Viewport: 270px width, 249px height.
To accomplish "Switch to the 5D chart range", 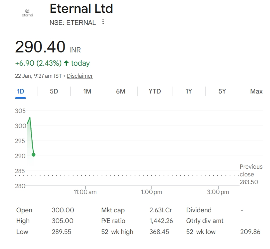I will pyautogui.click(x=54, y=91).
